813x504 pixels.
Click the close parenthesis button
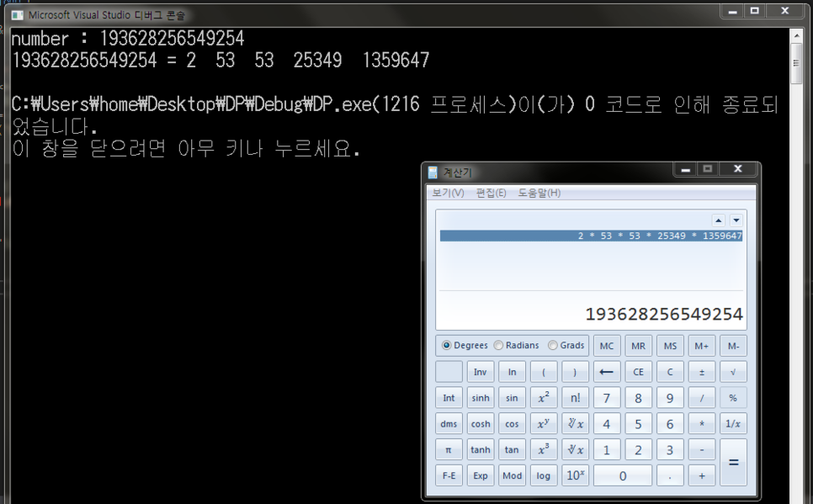pyautogui.click(x=575, y=372)
